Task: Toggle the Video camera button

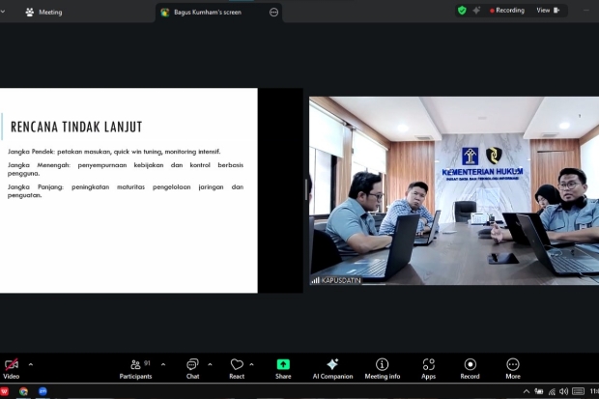Action: pos(11,369)
